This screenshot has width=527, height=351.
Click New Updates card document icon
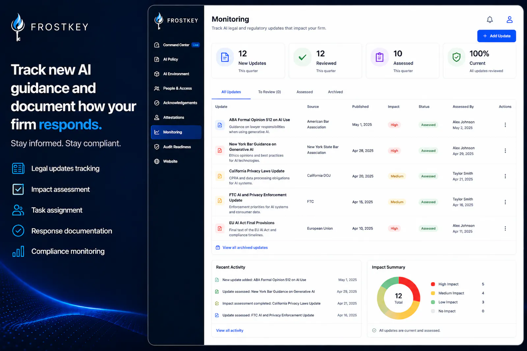225,57
